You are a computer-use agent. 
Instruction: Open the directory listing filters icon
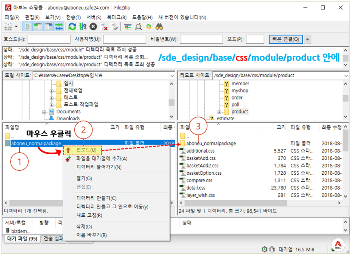128,27
